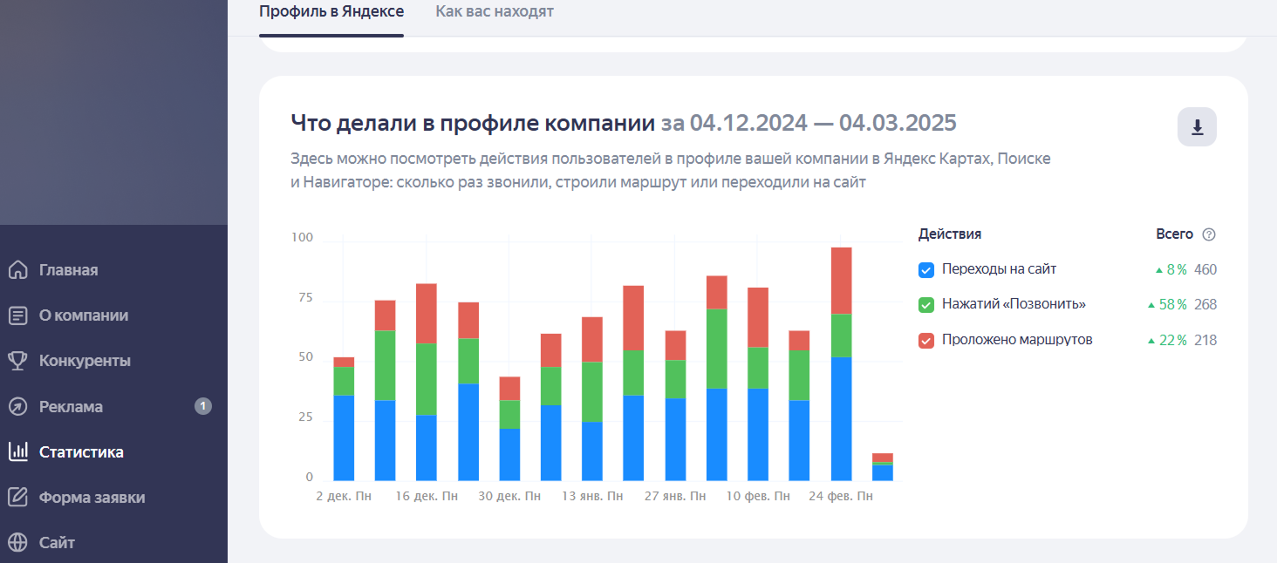Image resolution: width=1277 pixels, height=563 pixels.
Task: Switch to the Как вас находят tab
Action: pos(495,11)
